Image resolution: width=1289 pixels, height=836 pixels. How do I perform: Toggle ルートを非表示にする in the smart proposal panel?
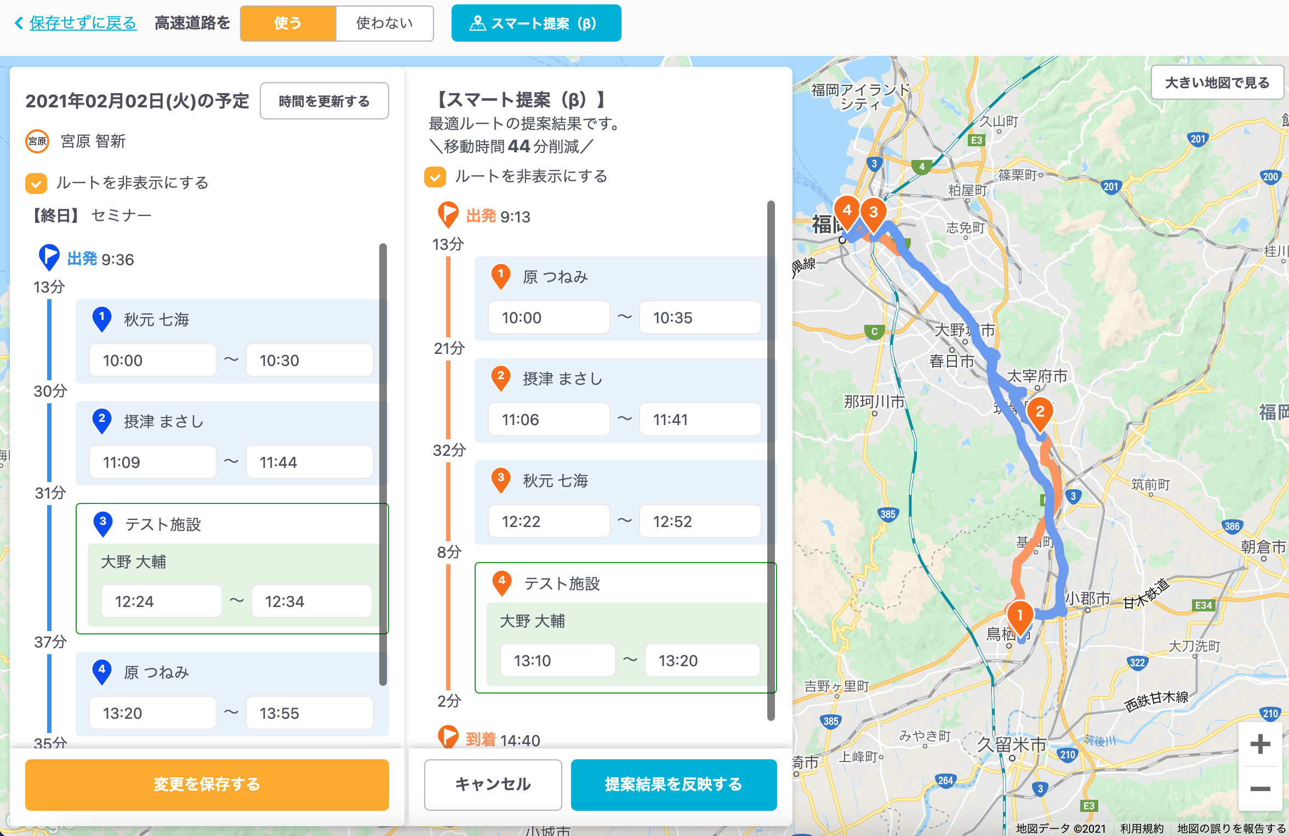(435, 176)
